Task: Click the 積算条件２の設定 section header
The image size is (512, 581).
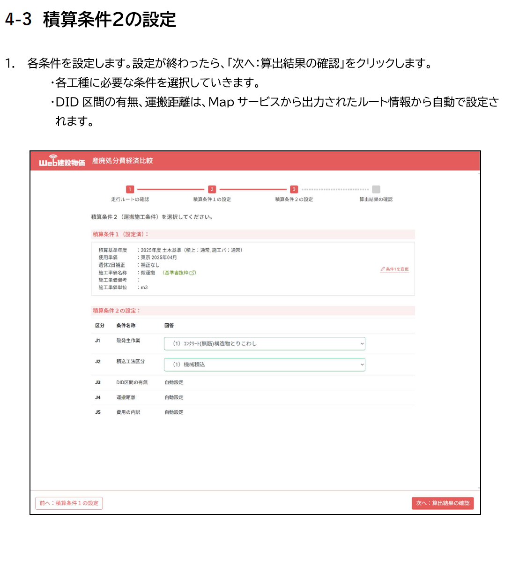Action: coord(253,311)
